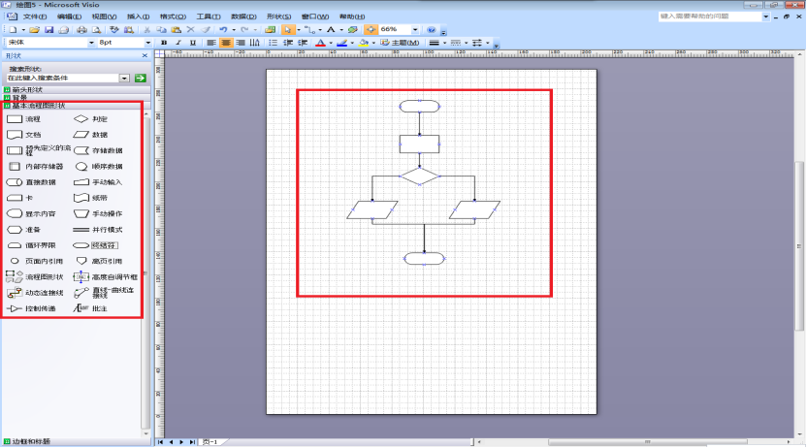Click the line color pen swatch
The height and width of the screenshot is (448, 807).
pyautogui.click(x=341, y=43)
